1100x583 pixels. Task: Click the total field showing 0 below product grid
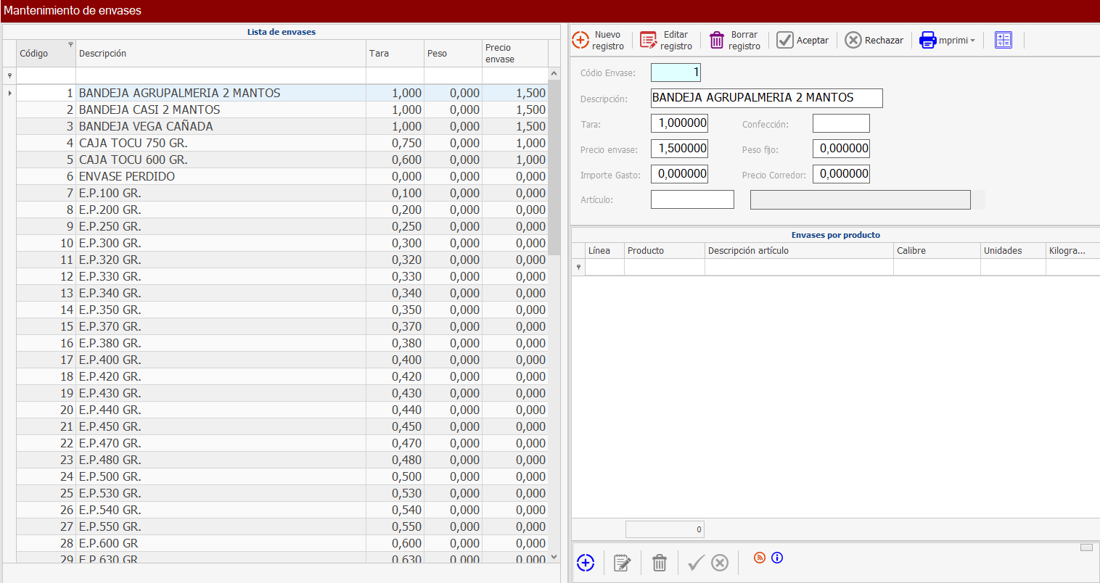point(665,529)
